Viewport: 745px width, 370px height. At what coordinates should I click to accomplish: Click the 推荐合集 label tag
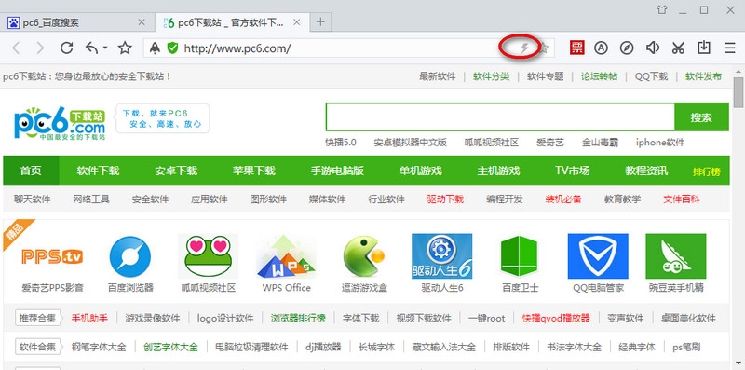pos(38,318)
